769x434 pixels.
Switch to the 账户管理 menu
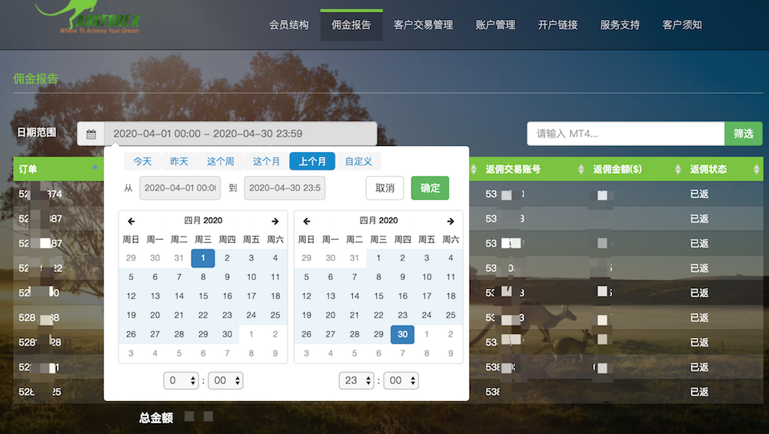coord(495,25)
